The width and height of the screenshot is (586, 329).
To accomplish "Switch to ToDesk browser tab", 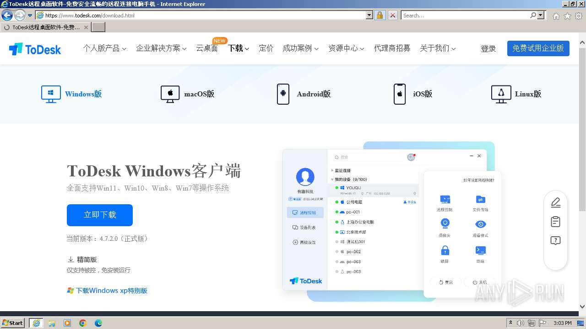I will (45, 27).
